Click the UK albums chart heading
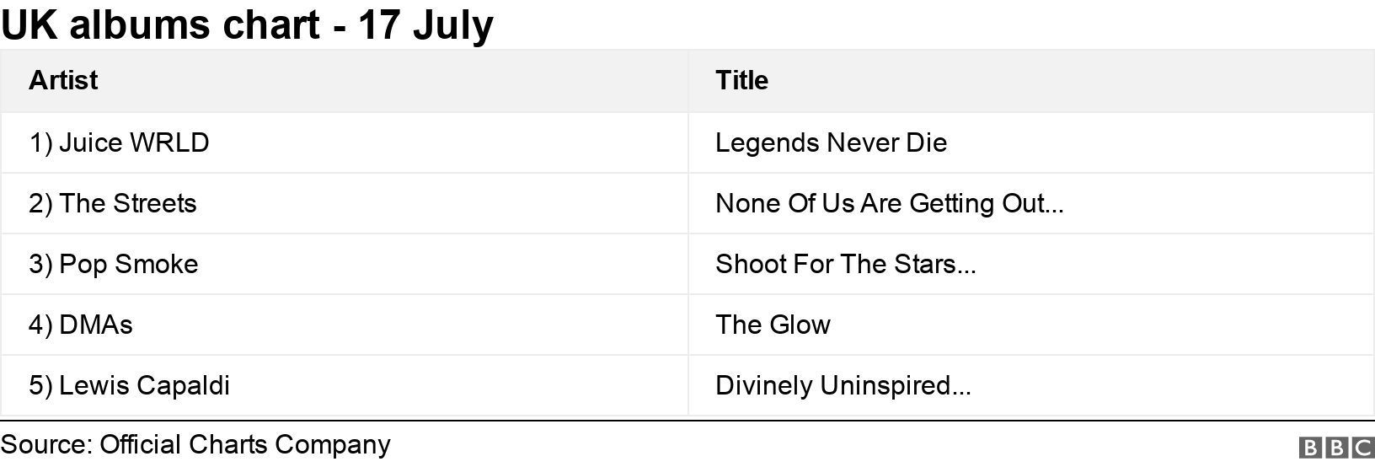The width and height of the screenshot is (1375, 467). [x=160, y=24]
